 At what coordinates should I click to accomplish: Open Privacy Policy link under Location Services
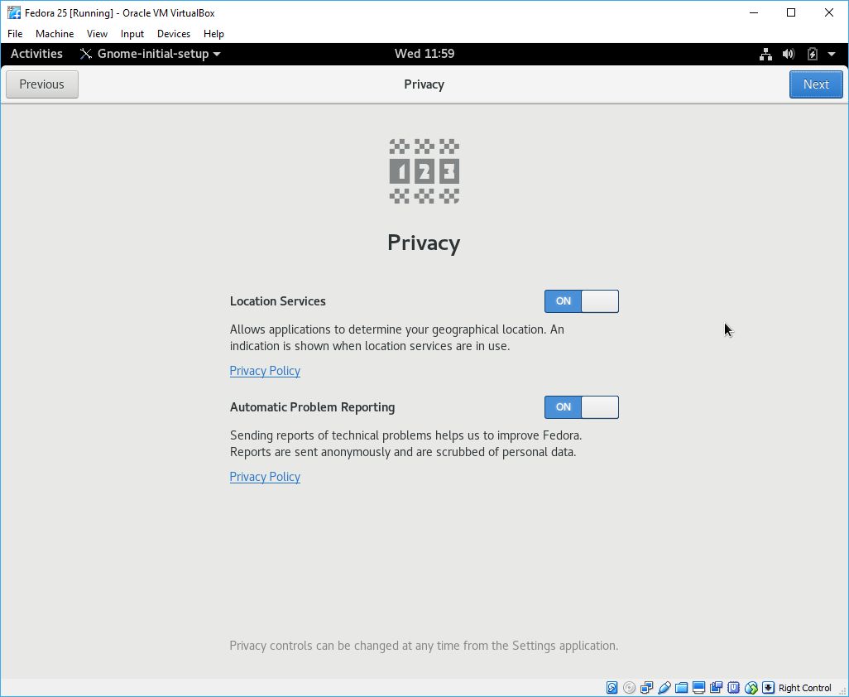265,371
